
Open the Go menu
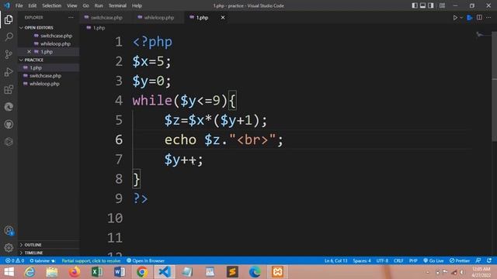tap(86, 5)
